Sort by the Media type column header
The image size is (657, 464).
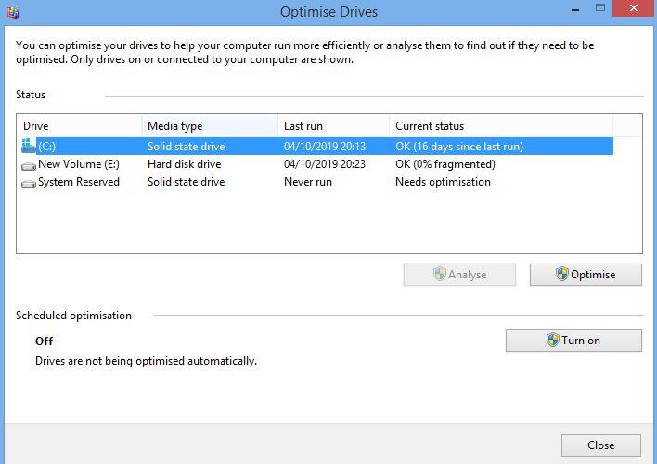click(x=209, y=126)
